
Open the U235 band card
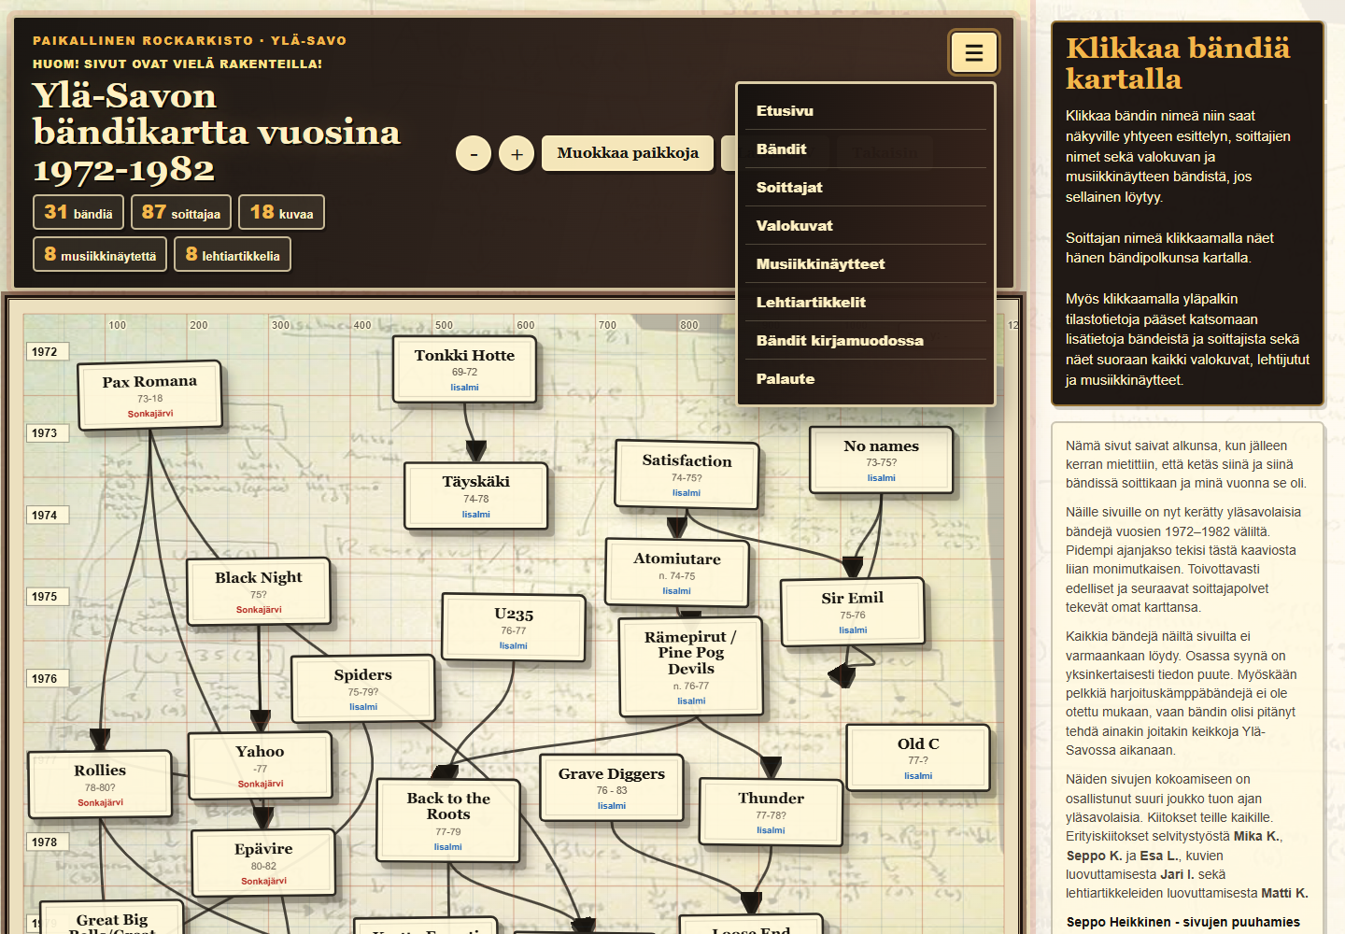tap(514, 628)
